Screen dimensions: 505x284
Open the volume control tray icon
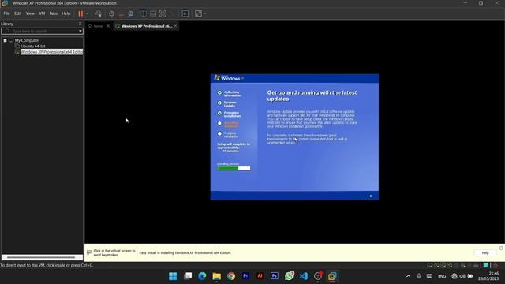(462, 276)
